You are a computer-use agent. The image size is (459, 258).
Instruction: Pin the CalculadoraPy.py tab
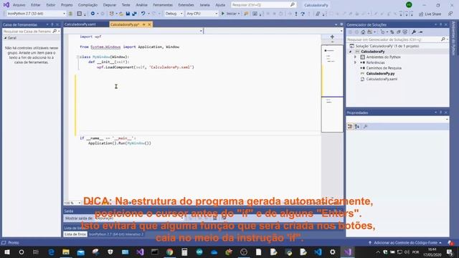pyautogui.click(x=144, y=24)
